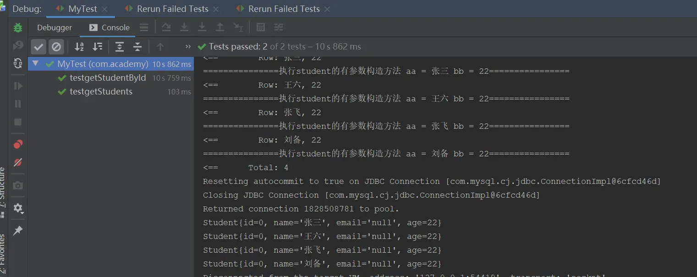Click 'Row: 刘备, 22' console line
697x277 pixels.
(262, 140)
